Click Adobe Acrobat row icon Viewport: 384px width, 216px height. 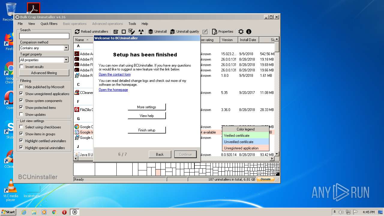point(77,54)
